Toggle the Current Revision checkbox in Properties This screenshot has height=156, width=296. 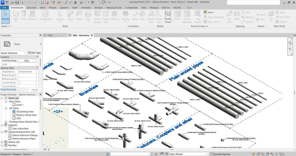coord(20,83)
